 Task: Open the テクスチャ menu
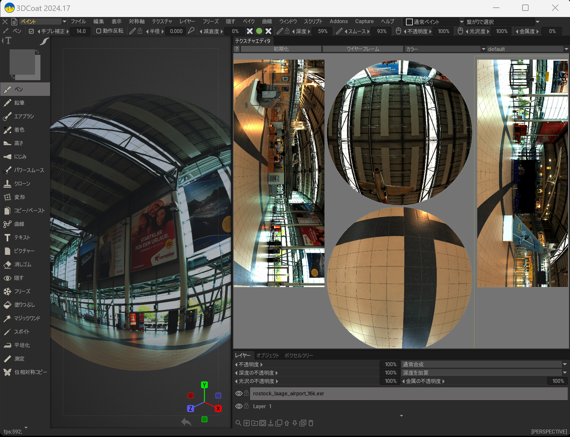tap(162, 21)
